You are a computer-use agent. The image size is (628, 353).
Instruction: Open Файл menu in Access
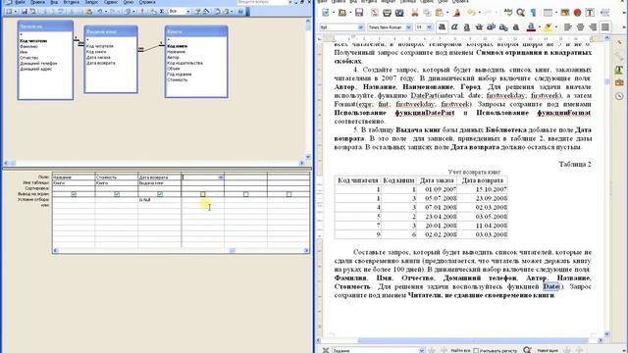(20, 2)
